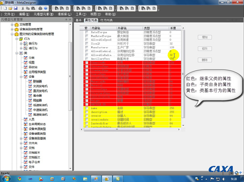This screenshot has height=182, width=244.
Task: Click the Save floppy disk icon
Action: (x=16, y=8)
